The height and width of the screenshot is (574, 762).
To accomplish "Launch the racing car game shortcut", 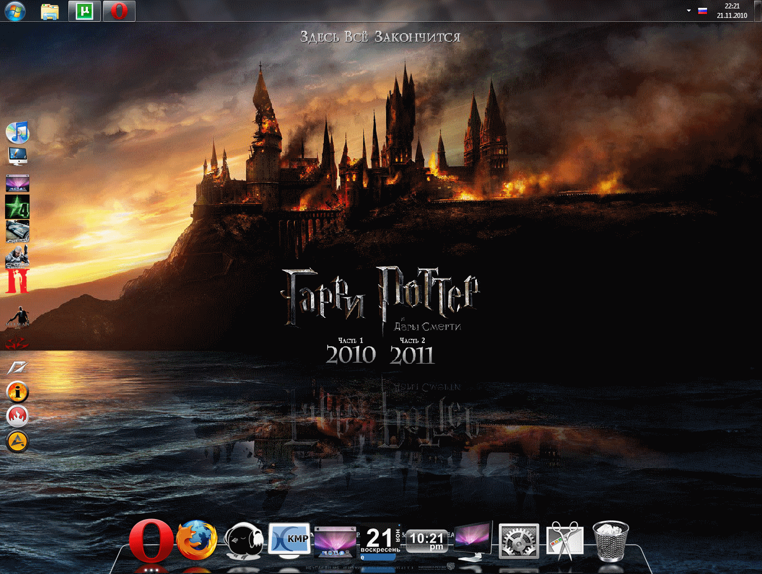I will point(17,231).
